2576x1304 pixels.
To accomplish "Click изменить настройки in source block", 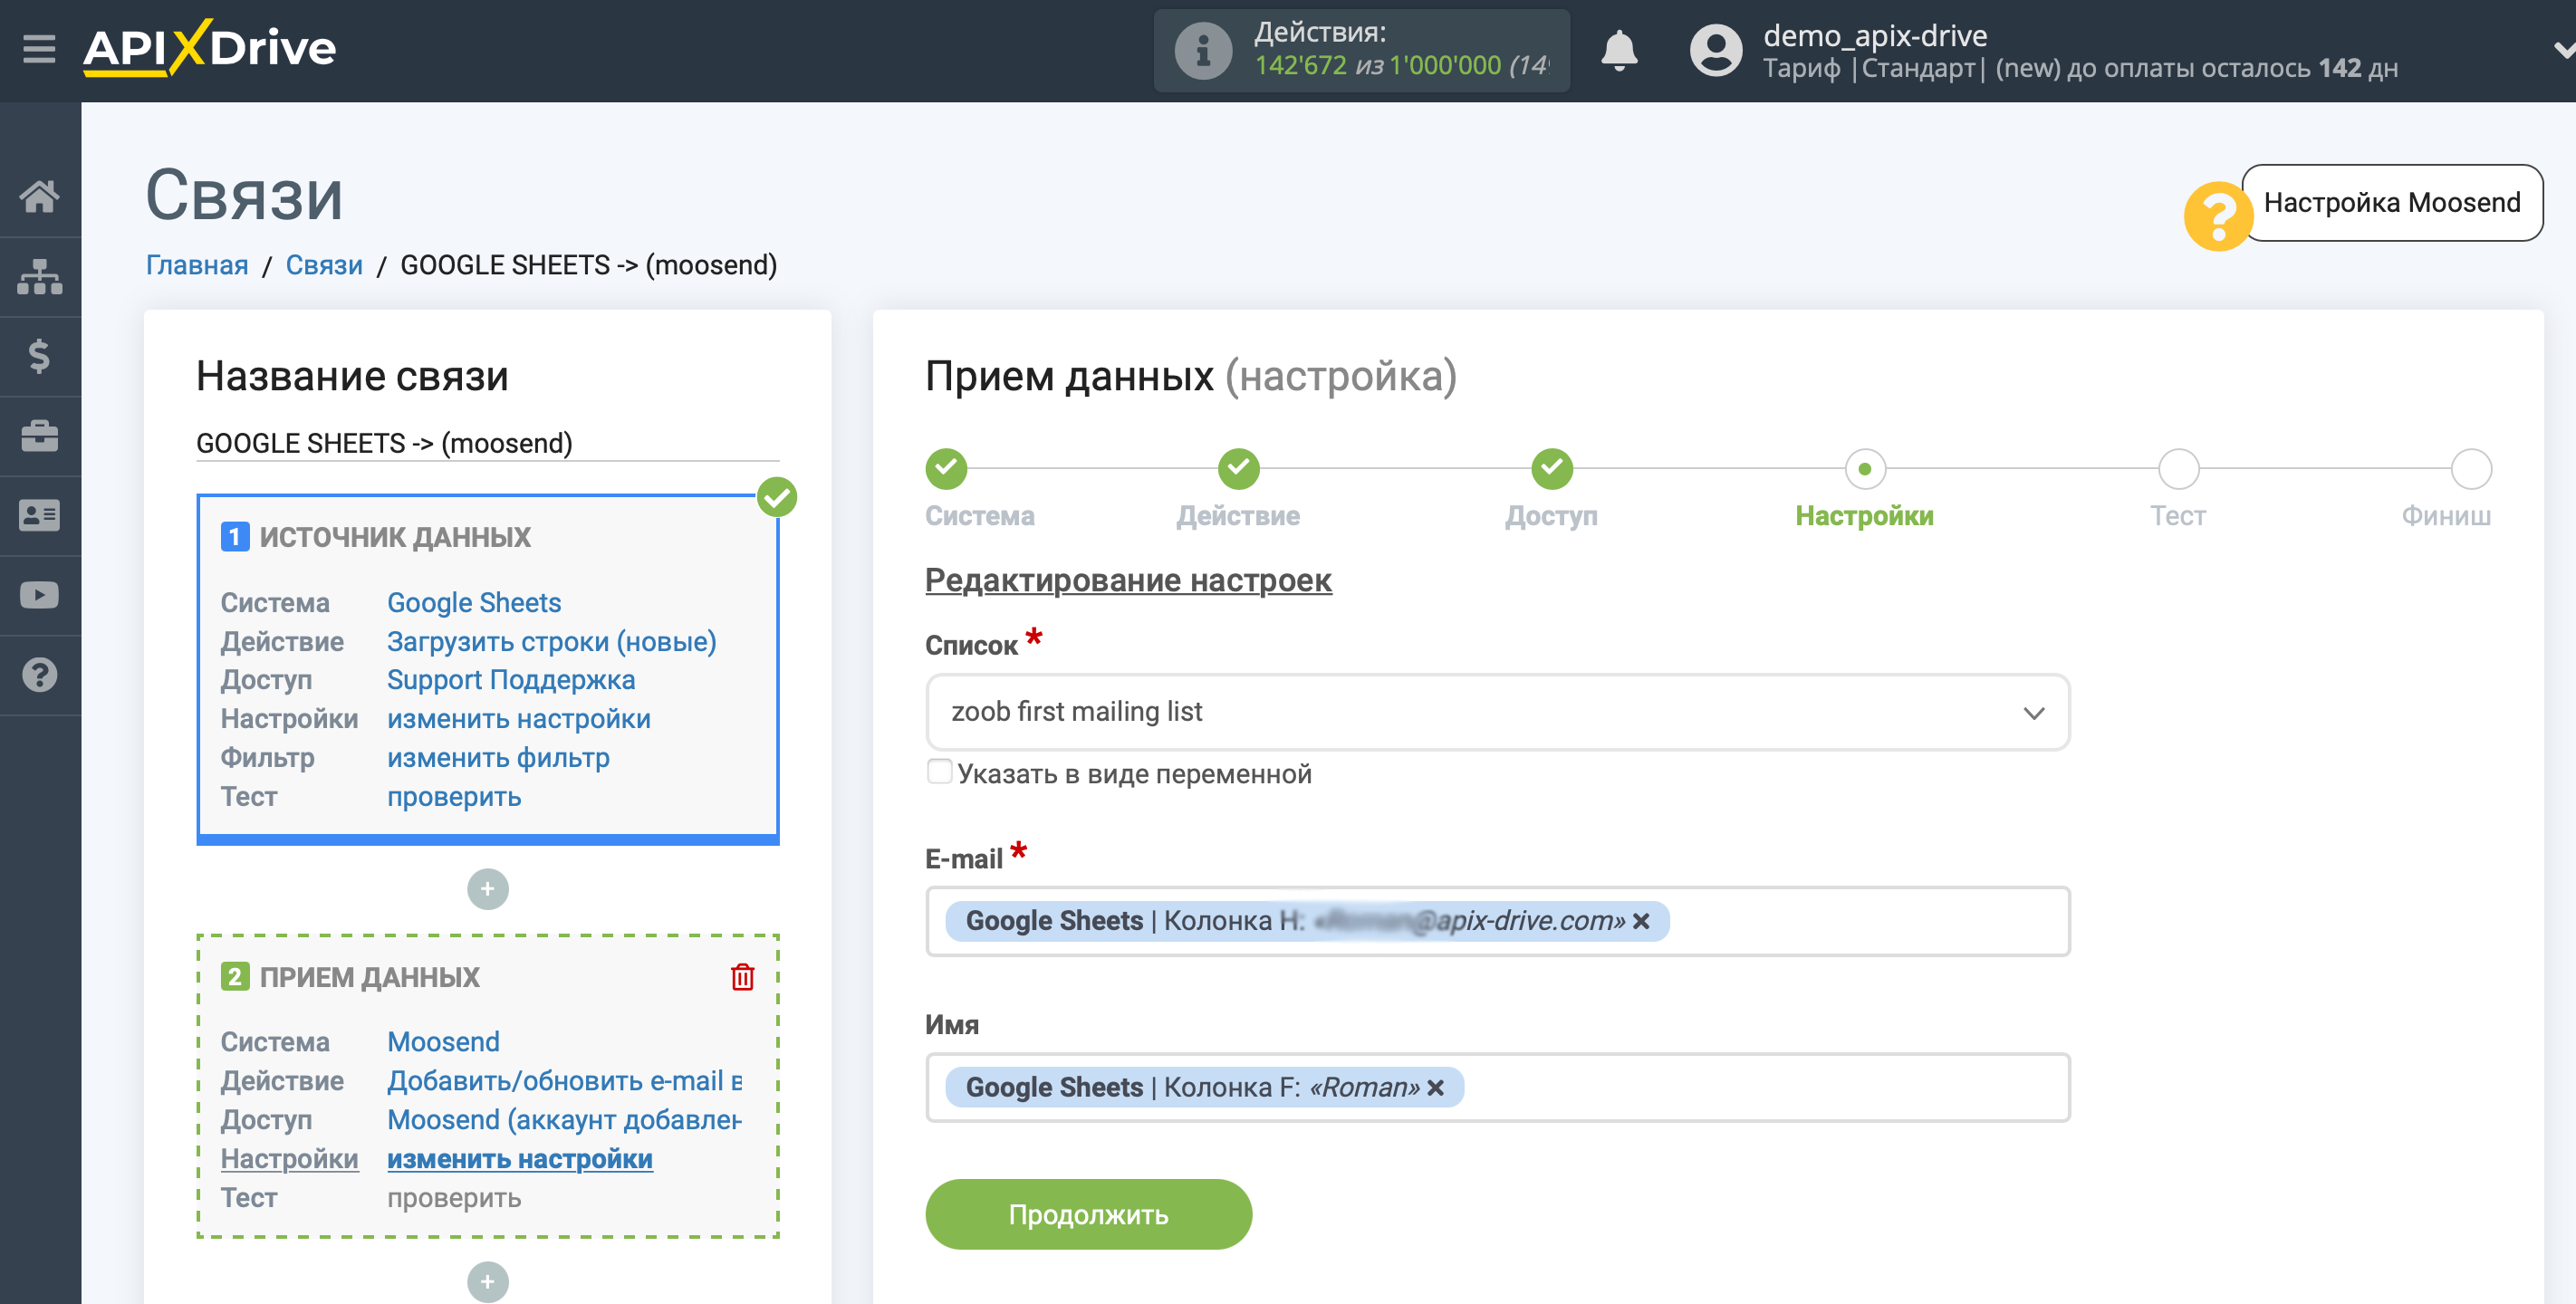I will 519,719.
